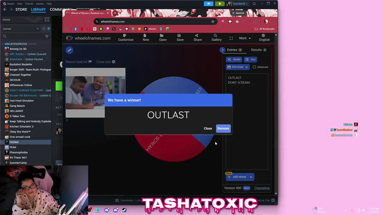Go to the Steam LIBRARY tab
Image resolution: width=383 pixels, height=215 pixels.
38,10
